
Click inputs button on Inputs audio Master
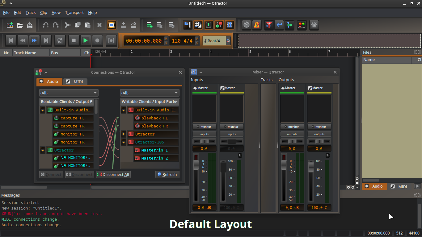[x=204, y=134]
